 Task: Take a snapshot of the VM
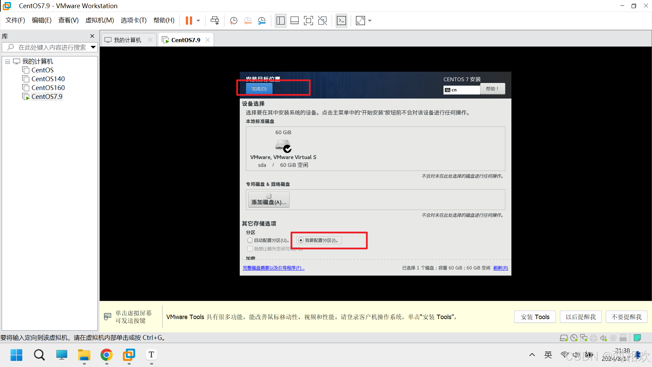[x=233, y=21]
